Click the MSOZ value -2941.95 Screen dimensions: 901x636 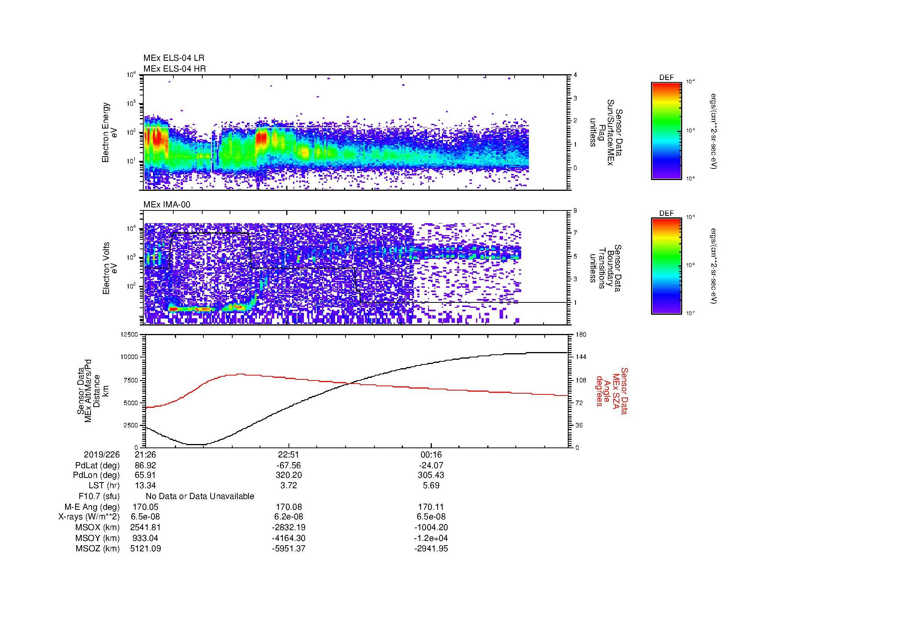431,549
